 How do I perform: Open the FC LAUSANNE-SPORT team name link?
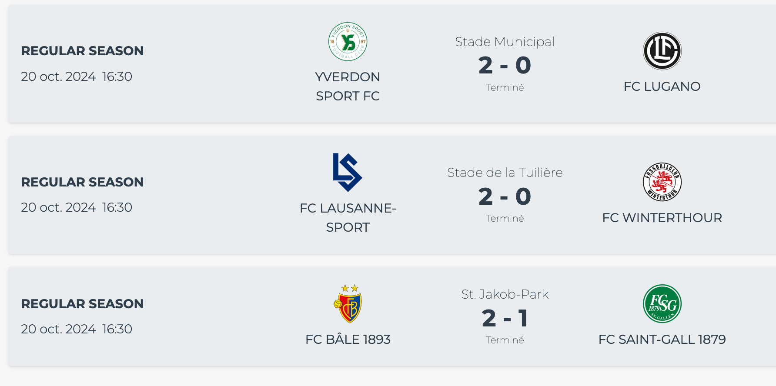[348, 217]
